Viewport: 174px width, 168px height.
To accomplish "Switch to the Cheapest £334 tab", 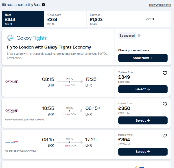I will (x=65, y=19).
